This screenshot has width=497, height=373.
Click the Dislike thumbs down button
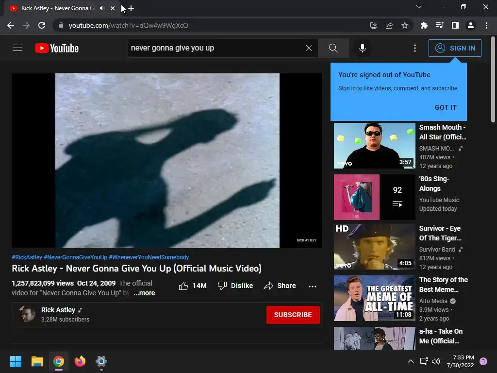click(x=235, y=286)
